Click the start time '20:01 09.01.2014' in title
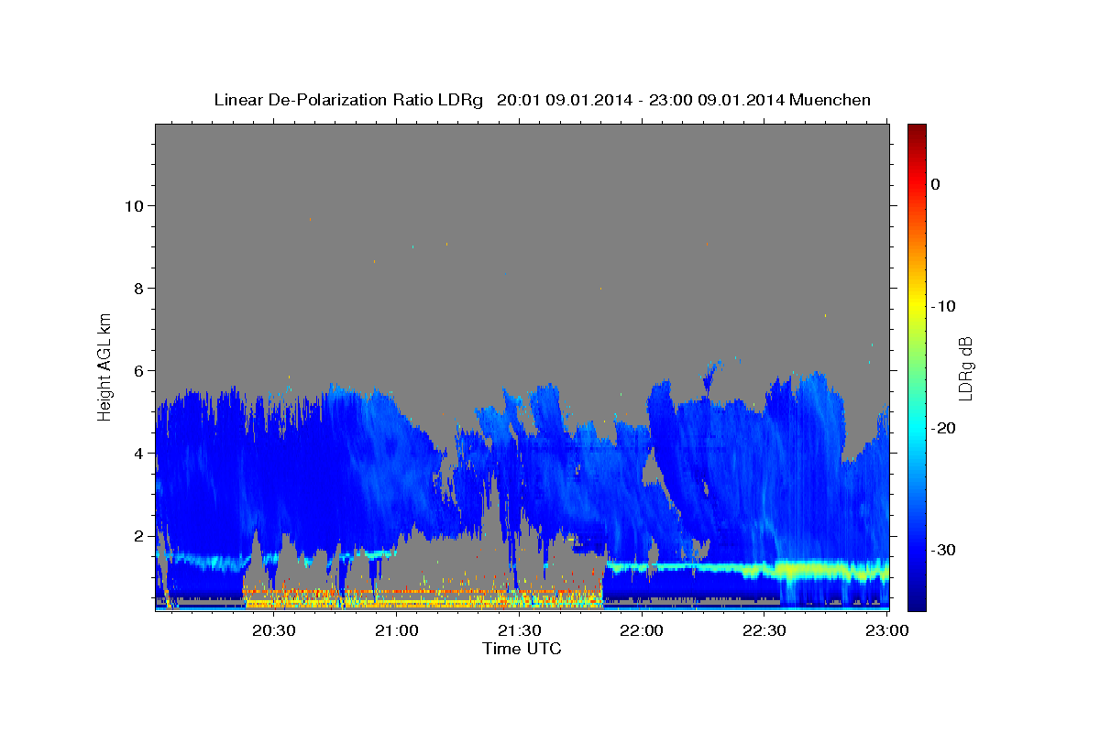This screenshot has width=1100, height=733. pyautogui.click(x=565, y=100)
